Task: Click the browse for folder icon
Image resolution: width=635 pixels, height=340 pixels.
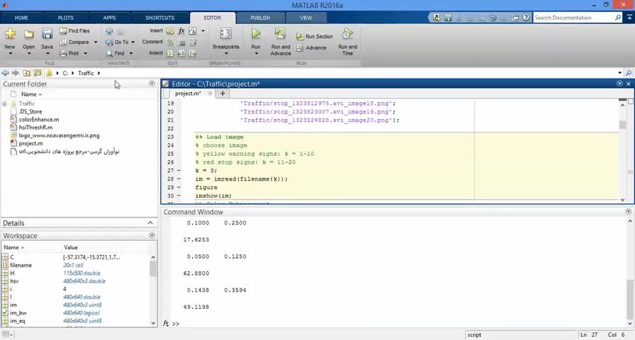Action: click(38, 73)
